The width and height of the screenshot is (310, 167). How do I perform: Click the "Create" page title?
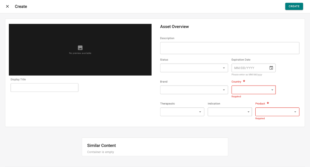coord(21,7)
